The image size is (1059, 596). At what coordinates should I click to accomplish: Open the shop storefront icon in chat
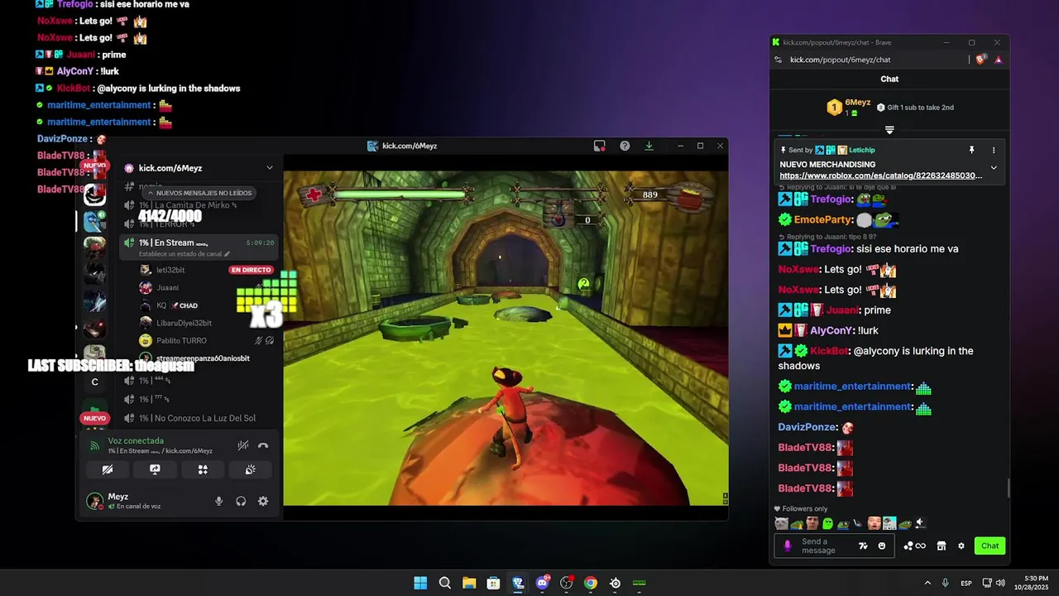click(941, 546)
